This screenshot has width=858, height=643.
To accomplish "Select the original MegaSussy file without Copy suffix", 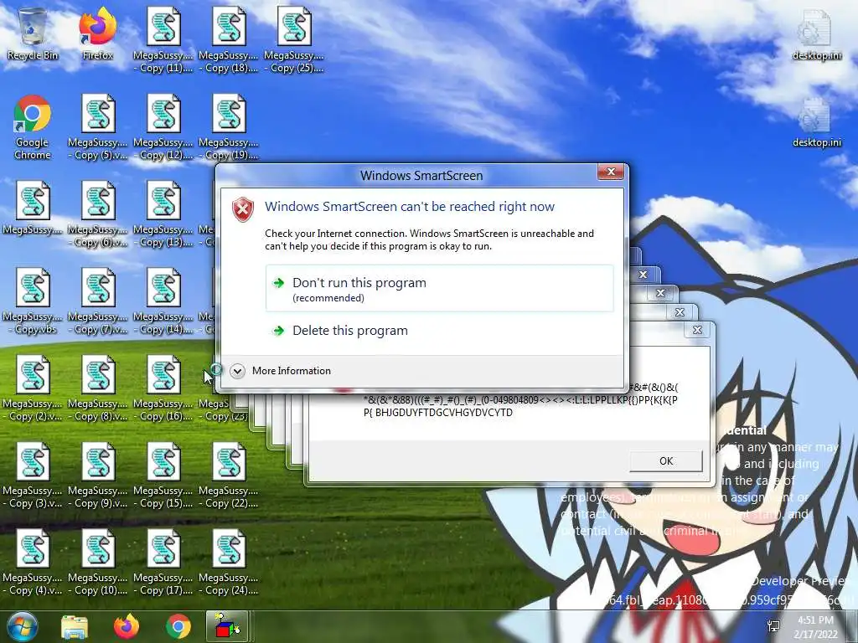I will pyautogui.click(x=33, y=208).
